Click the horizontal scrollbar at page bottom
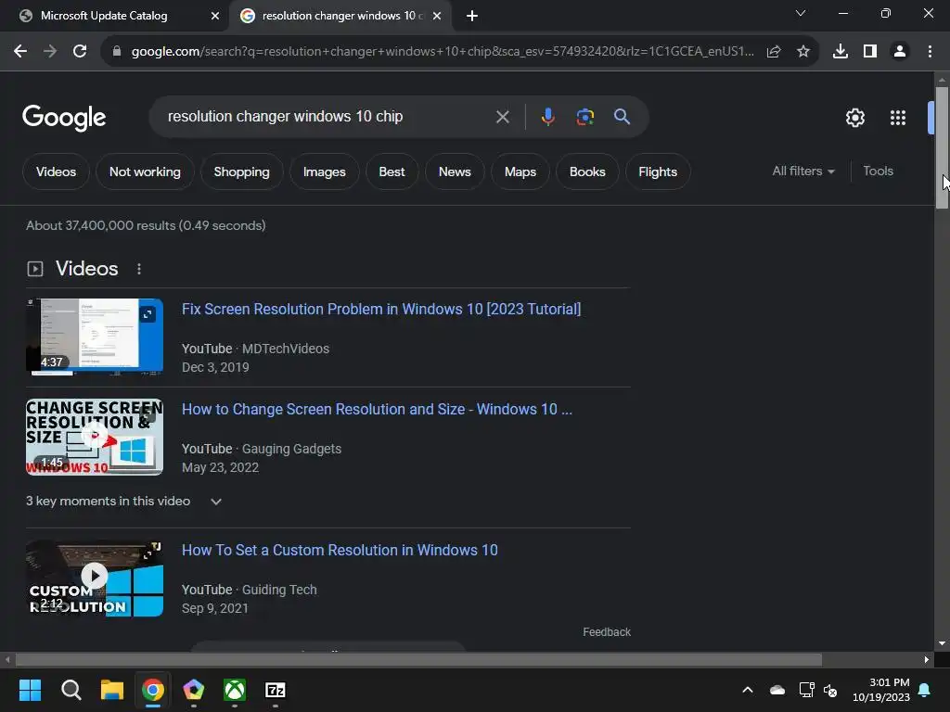This screenshot has height=712, width=950. tap(418, 659)
